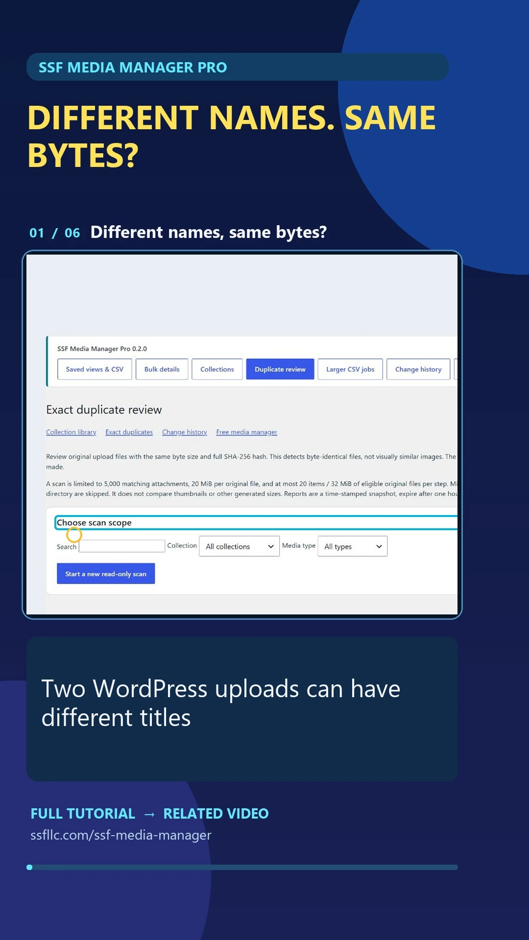This screenshot has height=940, width=529.
Task: Start a new read-only scan
Action: point(106,574)
